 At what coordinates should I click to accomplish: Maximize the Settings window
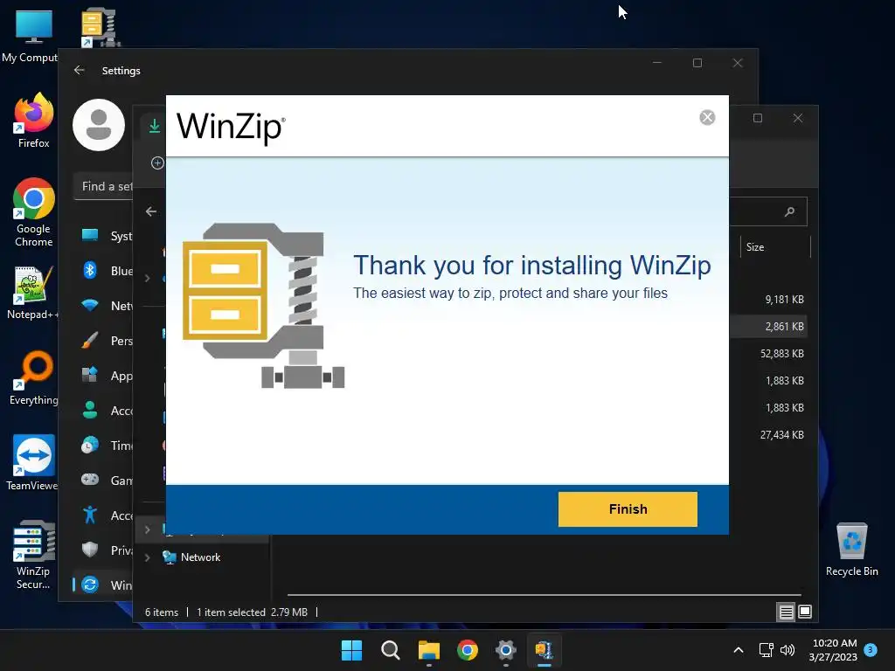(697, 63)
